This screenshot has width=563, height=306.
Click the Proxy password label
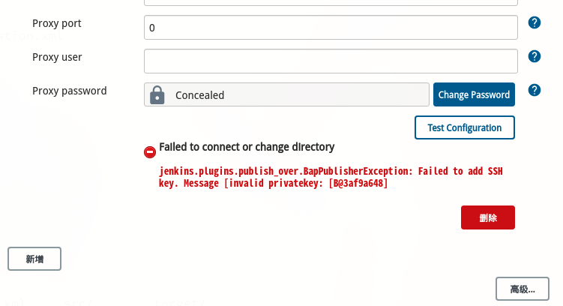[x=70, y=91]
